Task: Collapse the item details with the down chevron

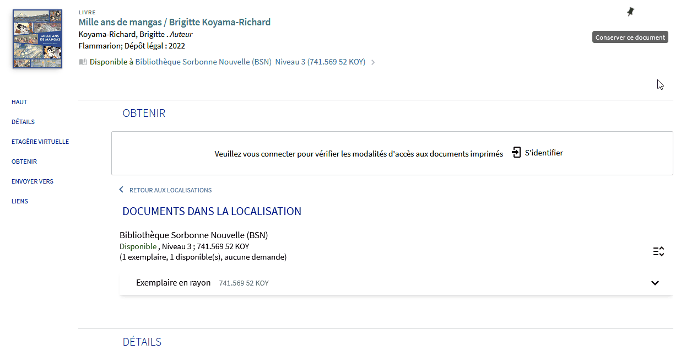Action: tap(655, 283)
